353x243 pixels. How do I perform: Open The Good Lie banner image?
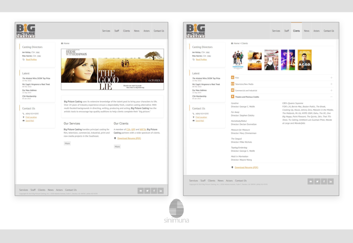[112, 69]
